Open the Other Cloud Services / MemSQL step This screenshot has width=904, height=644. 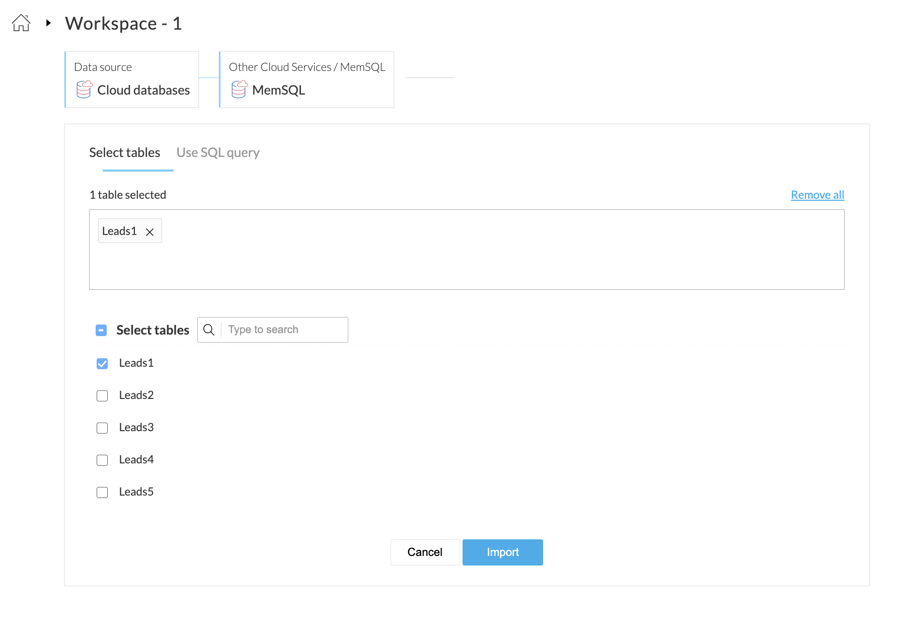[307, 79]
